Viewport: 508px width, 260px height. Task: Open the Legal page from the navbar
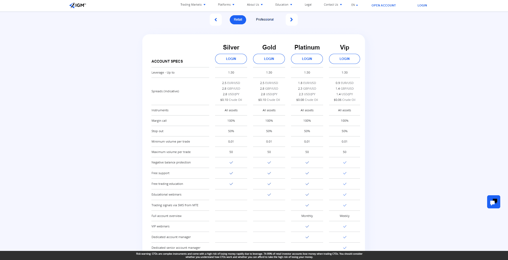(x=308, y=5)
